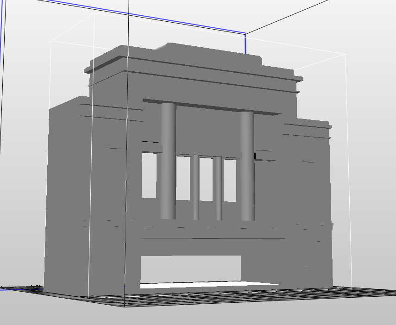Click the large doorway opening at the base
Viewport: 396px width, 325px height.
[190, 269]
